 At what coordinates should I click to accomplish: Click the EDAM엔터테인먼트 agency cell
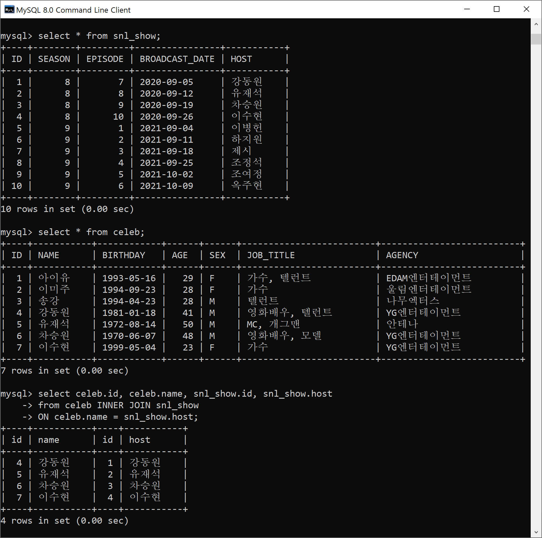[x=428, y=278]
